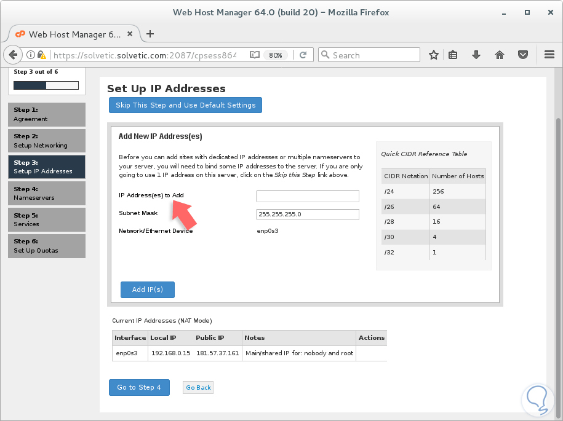Click the 'CIDR Notation' column header
This screenshot has height=421, width=563.
405,176
